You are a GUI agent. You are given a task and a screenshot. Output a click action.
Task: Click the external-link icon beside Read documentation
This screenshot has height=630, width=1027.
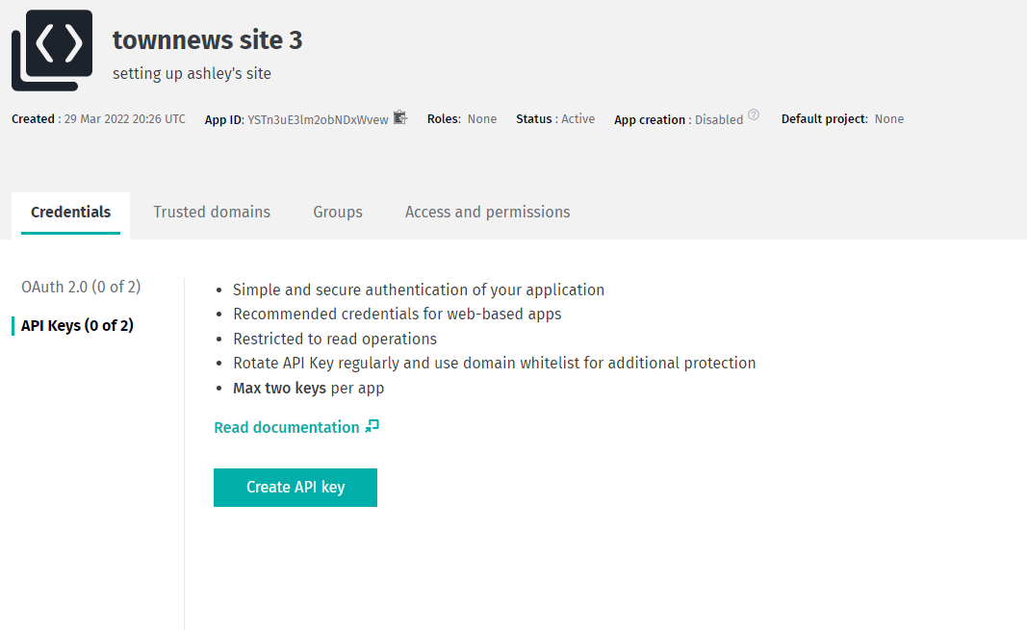[x=373, y=425]
